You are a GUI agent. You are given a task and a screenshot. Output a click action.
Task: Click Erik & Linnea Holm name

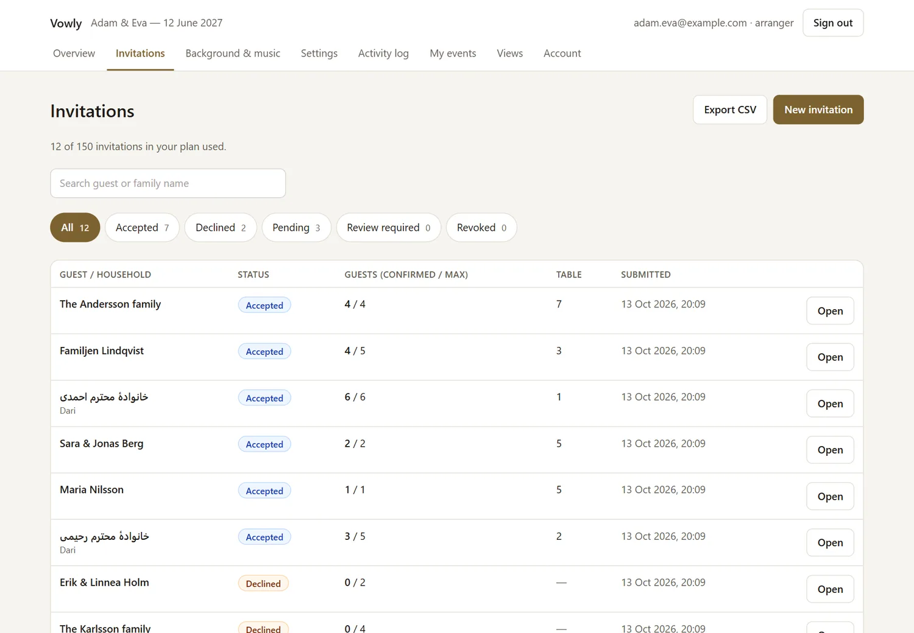[104, 582]
